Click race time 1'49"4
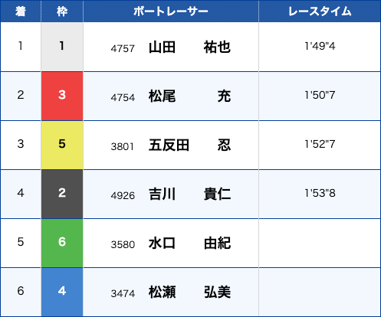Screen dimensions: 381x317 [320, 46]
